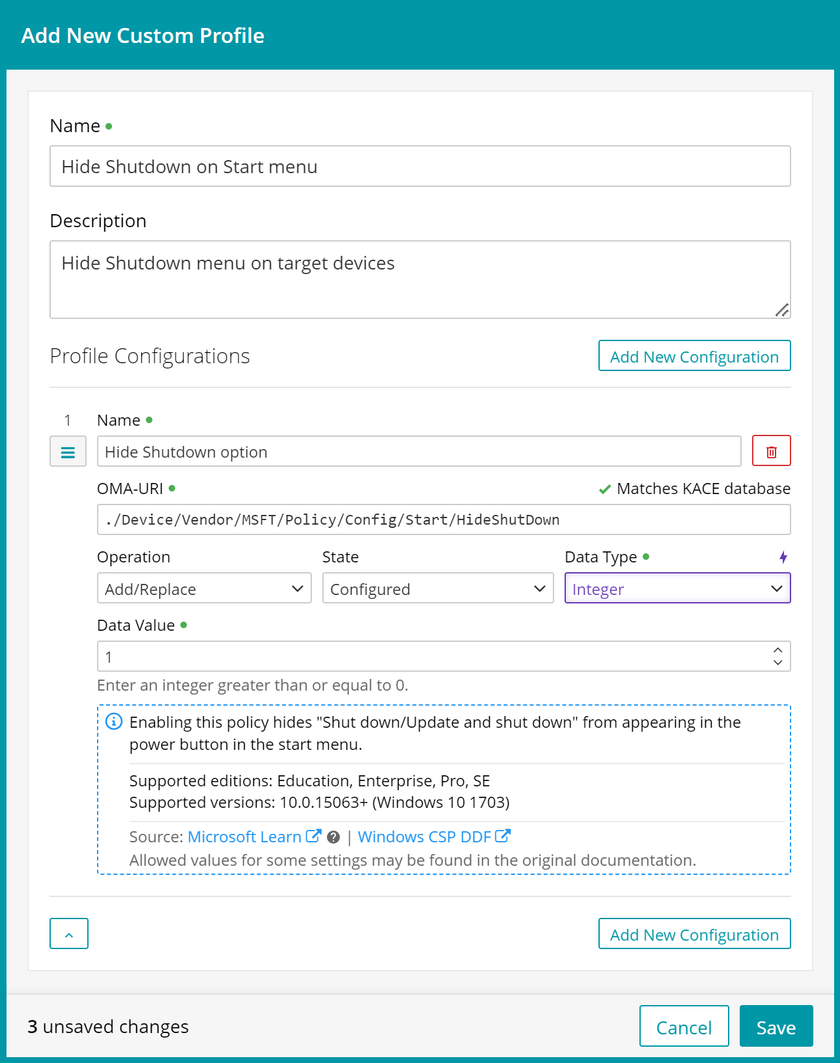Decrement Data Value with down arrow
The height and width of the screenshot is (1063, 840).
(777, 663)
